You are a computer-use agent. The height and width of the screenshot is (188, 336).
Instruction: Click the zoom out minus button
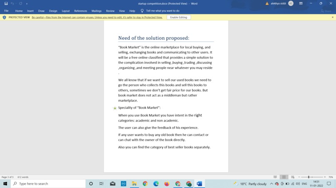(299, 177)
